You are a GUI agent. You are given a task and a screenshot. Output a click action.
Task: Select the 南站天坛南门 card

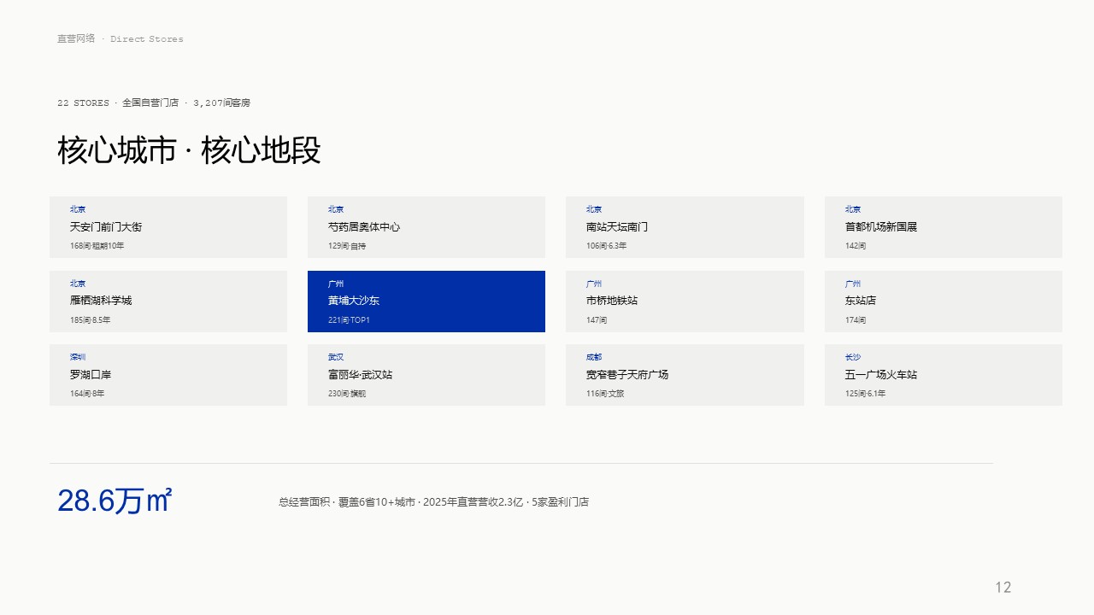coord(685,227)
